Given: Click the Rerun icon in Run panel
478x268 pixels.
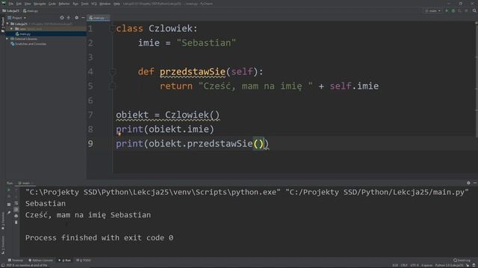Looking at the screenshot, I should [9, 190].
